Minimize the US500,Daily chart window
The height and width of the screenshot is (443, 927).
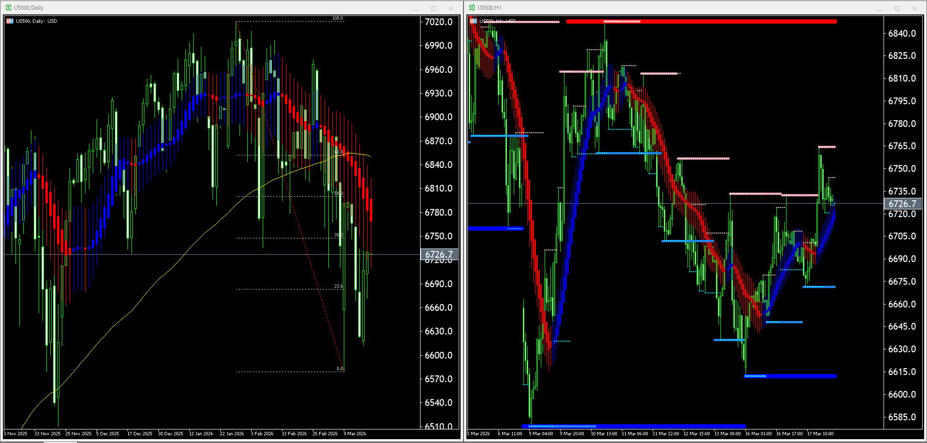tap(416, 8)
